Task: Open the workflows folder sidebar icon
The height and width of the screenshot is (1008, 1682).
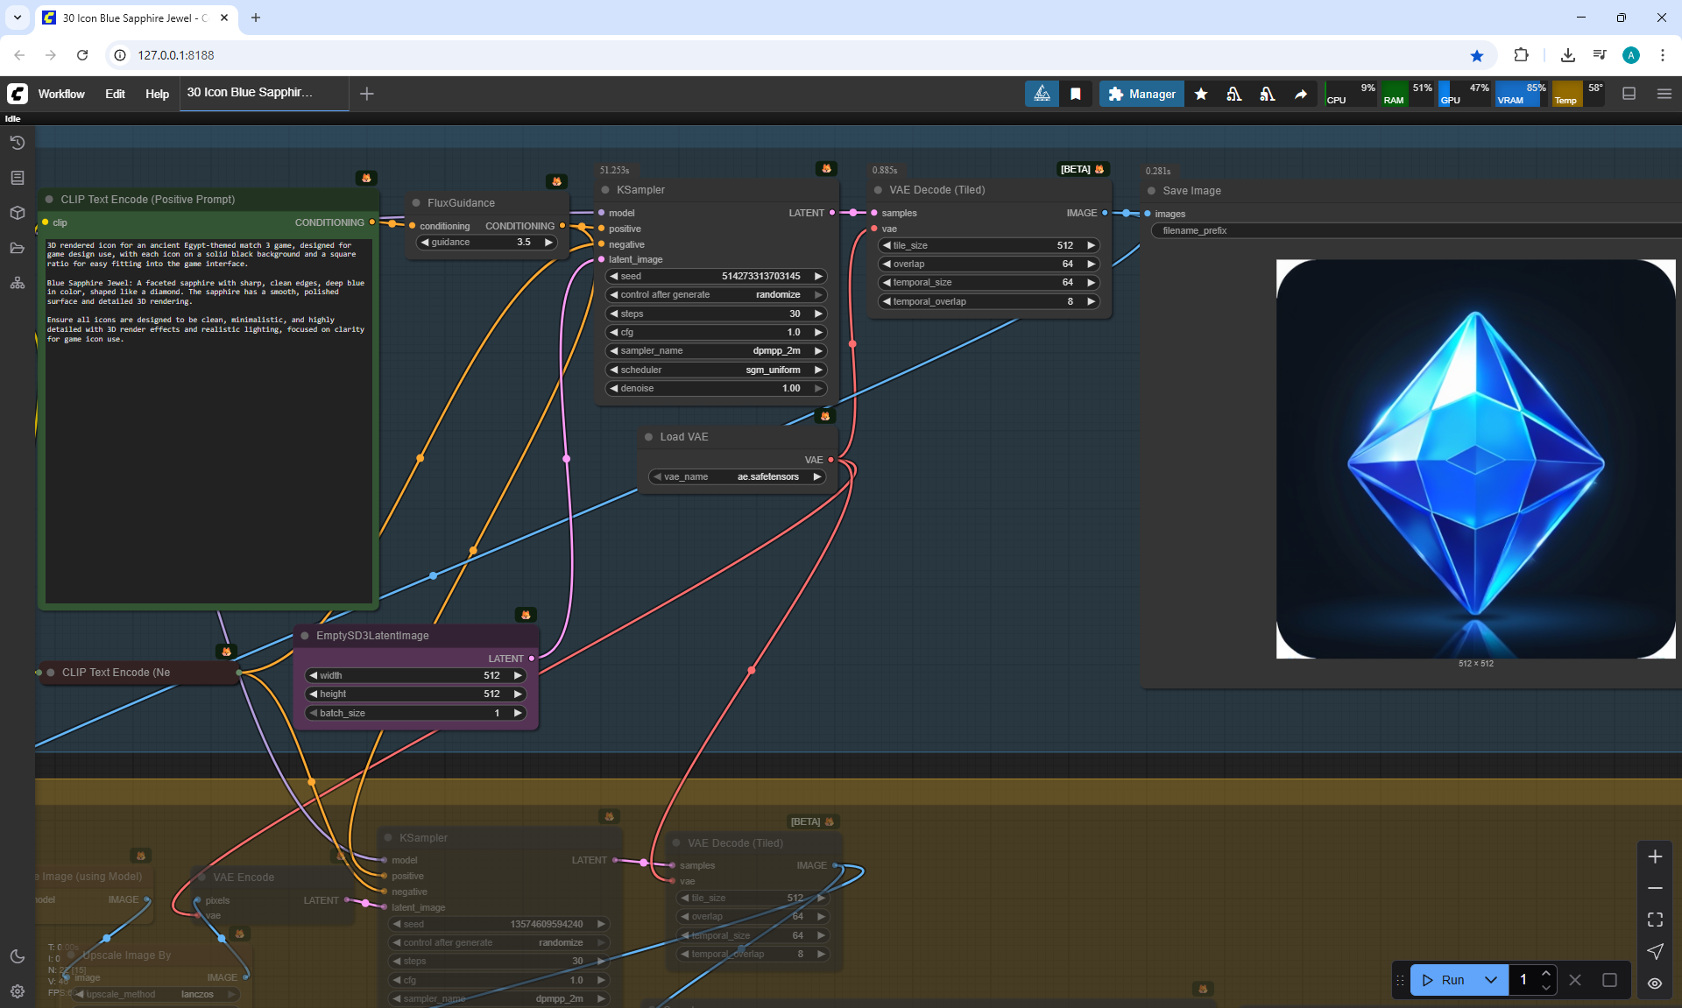Action: coord(18,248)
